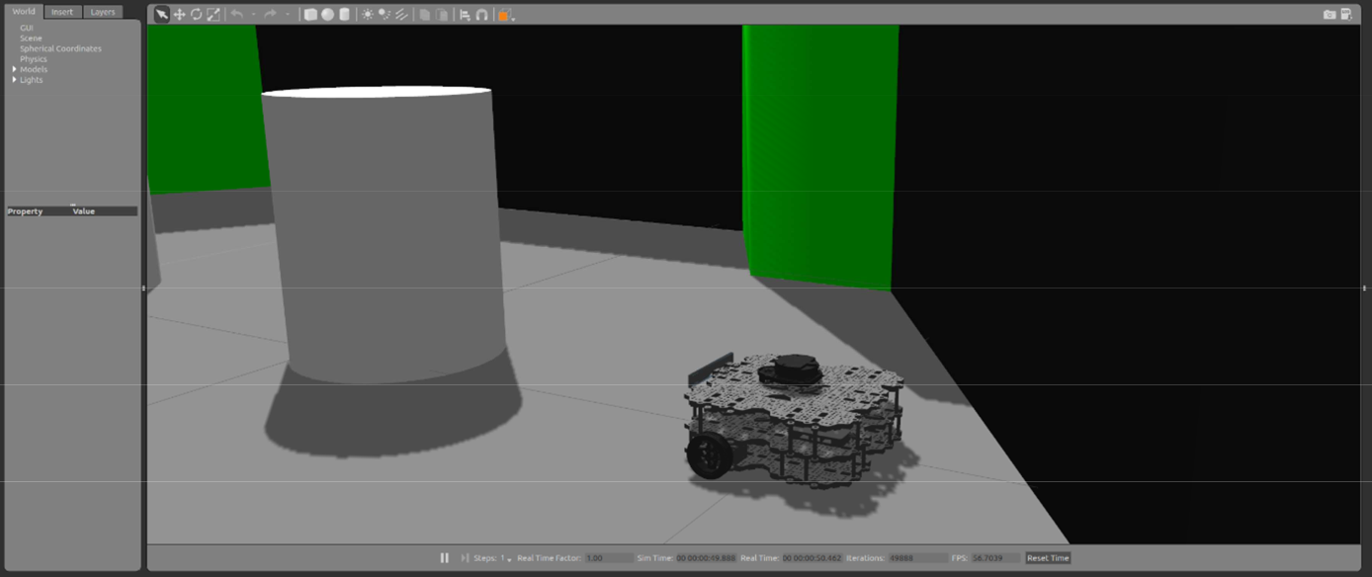Expand the Lights tree node
The width and height of the screenshot is (1372, 577).
click(x=14, y=80)
